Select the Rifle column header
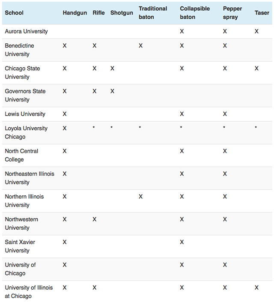 tap(98, 13)
